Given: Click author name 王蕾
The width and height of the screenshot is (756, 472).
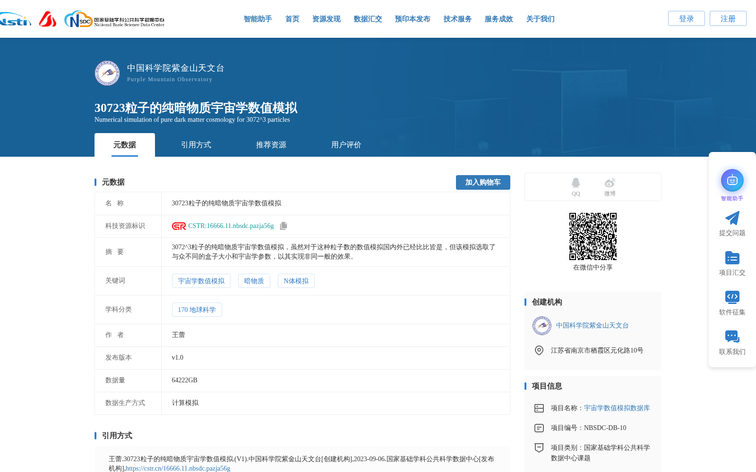Looking at the screenshot, I should pos(179,335).
